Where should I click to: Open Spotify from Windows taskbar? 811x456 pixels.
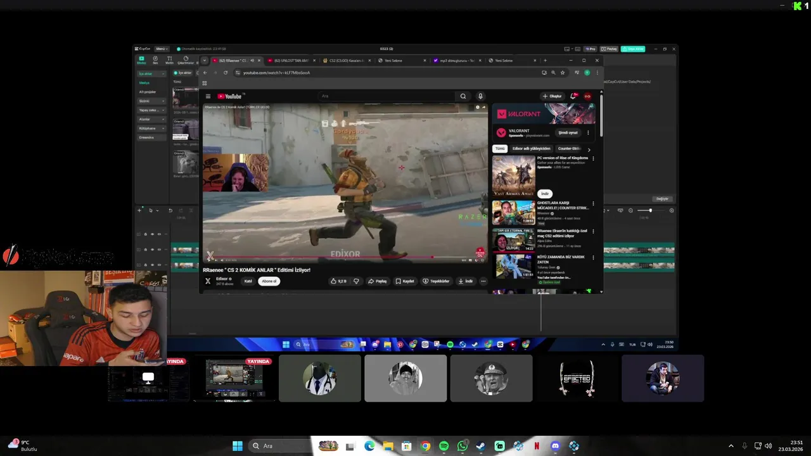[444, 446]
